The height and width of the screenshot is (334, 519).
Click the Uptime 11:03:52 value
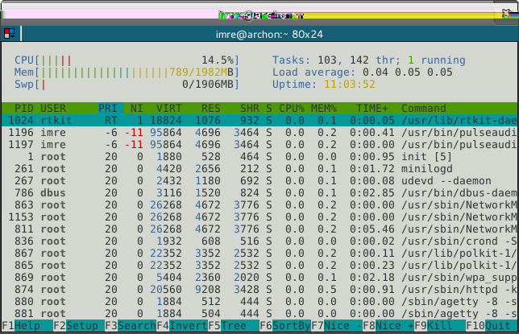click(350, 85)
